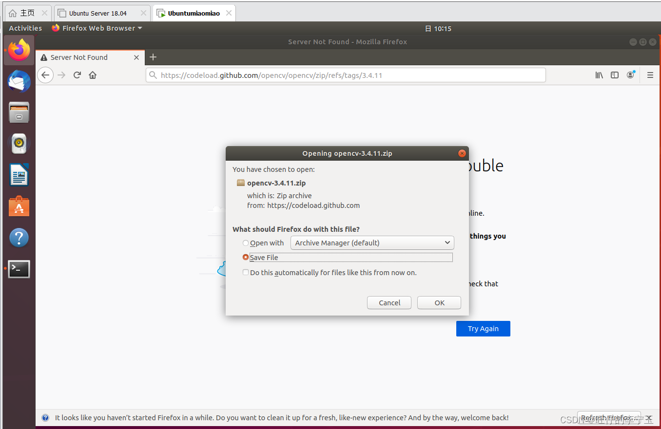Open Ubuntu Software store in the dock
661x429 pixels.
coord(19,206)
